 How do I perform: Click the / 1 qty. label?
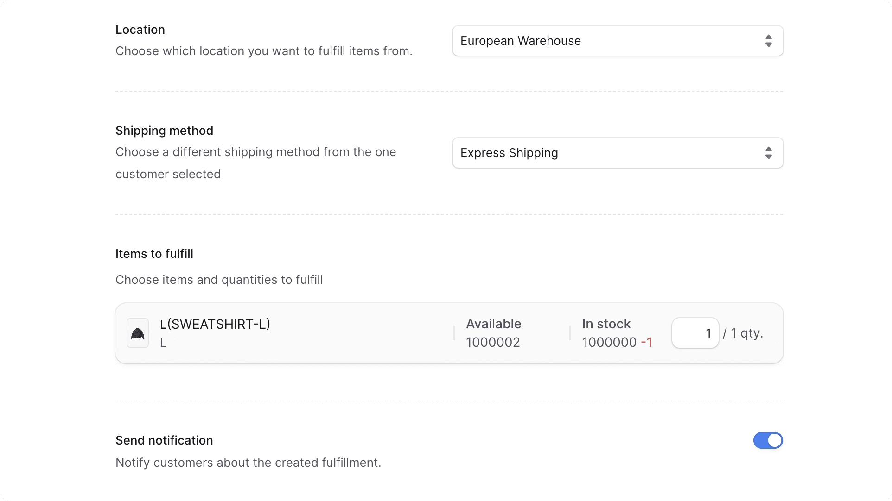click(x=743, y=332)
